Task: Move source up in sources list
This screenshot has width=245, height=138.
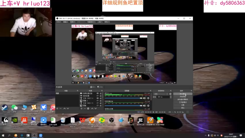Action: [92, 109]
